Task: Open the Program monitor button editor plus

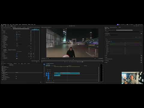Action: tap(103, 62)
